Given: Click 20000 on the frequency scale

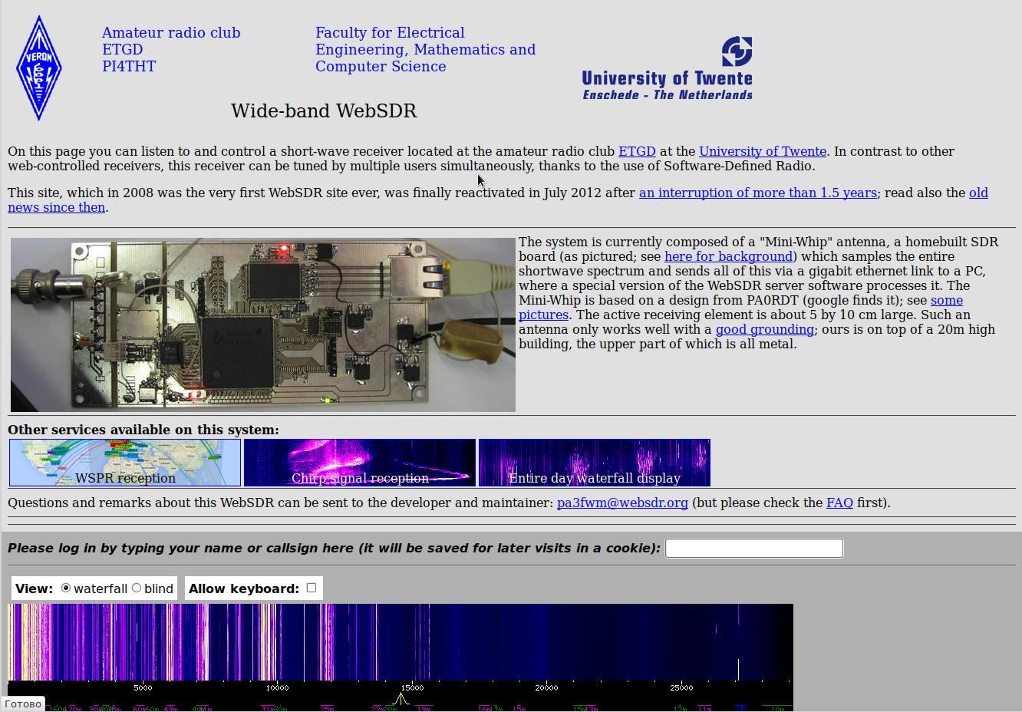Looking at the screenshot, I should point(546,687).
